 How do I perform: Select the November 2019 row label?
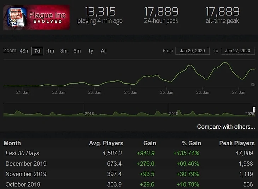point(26,174)
